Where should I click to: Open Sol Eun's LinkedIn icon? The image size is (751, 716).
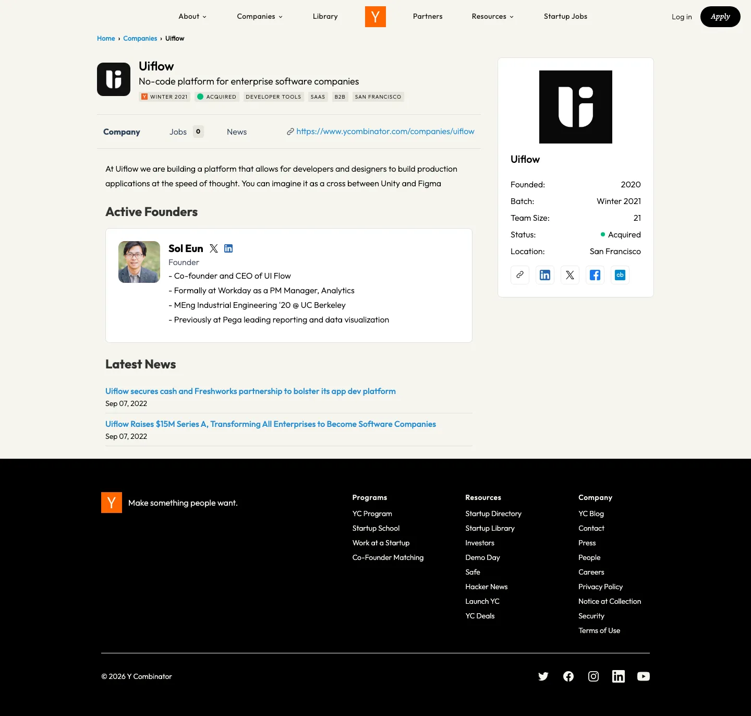228,248
